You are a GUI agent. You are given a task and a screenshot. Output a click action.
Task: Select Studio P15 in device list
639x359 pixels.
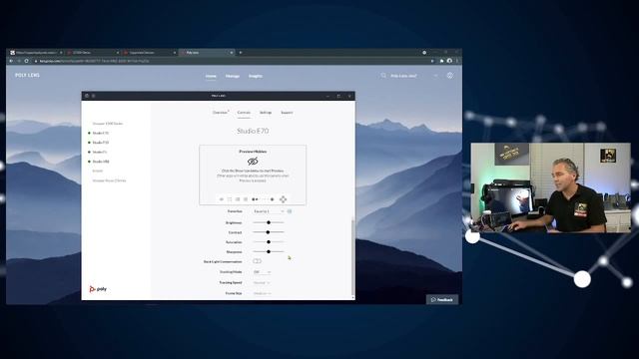coord(100,143)
